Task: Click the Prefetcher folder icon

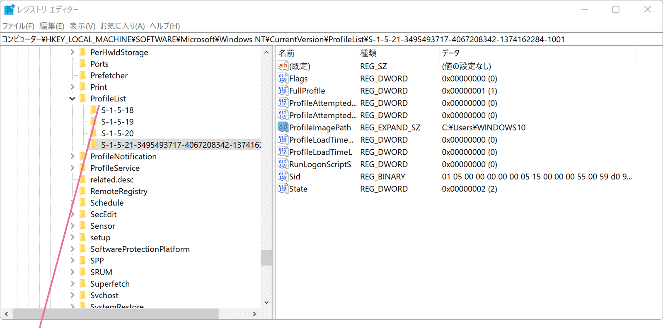Action: click(x=82, y=75)
